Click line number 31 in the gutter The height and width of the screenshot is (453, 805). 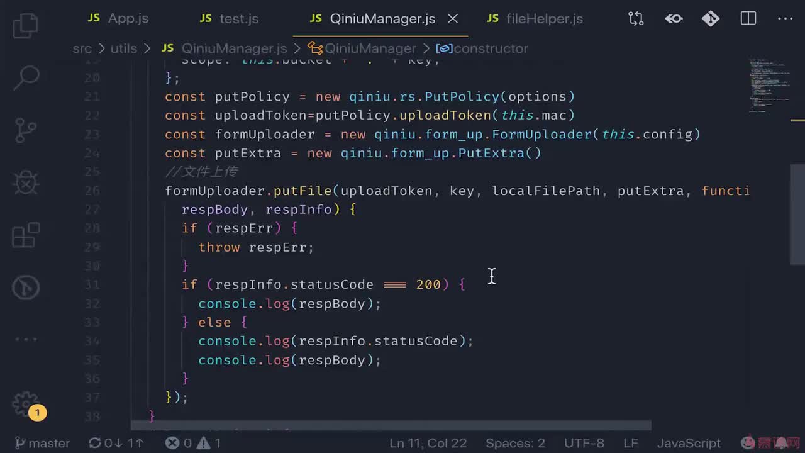point(92,284)
